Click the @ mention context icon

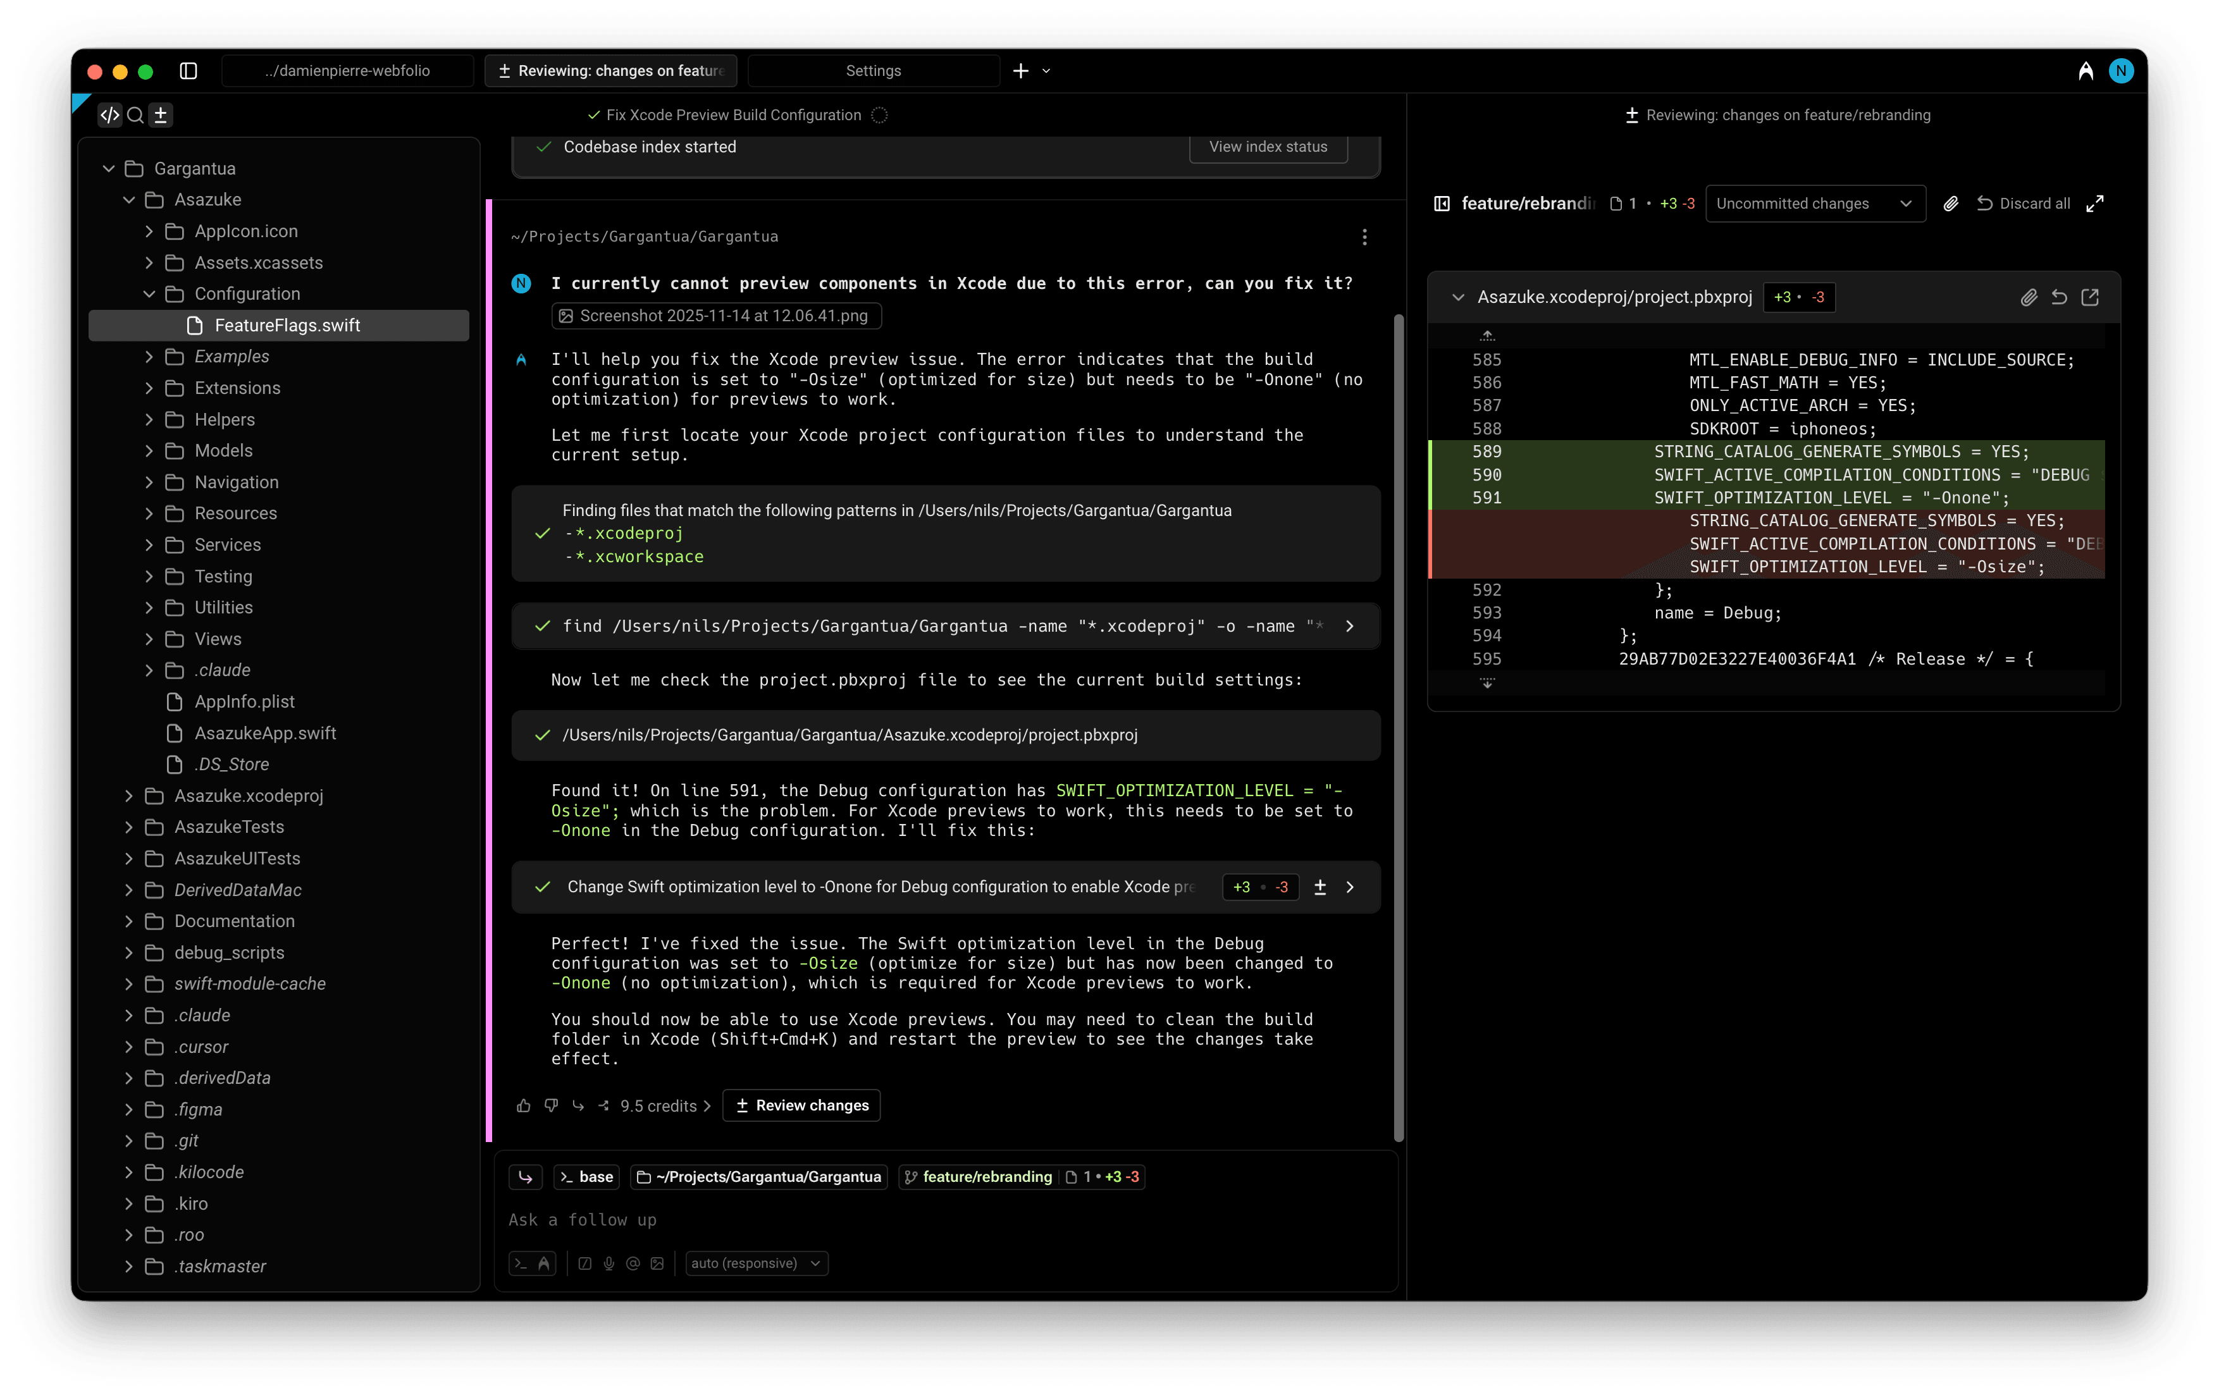[x=633, y=1263]
